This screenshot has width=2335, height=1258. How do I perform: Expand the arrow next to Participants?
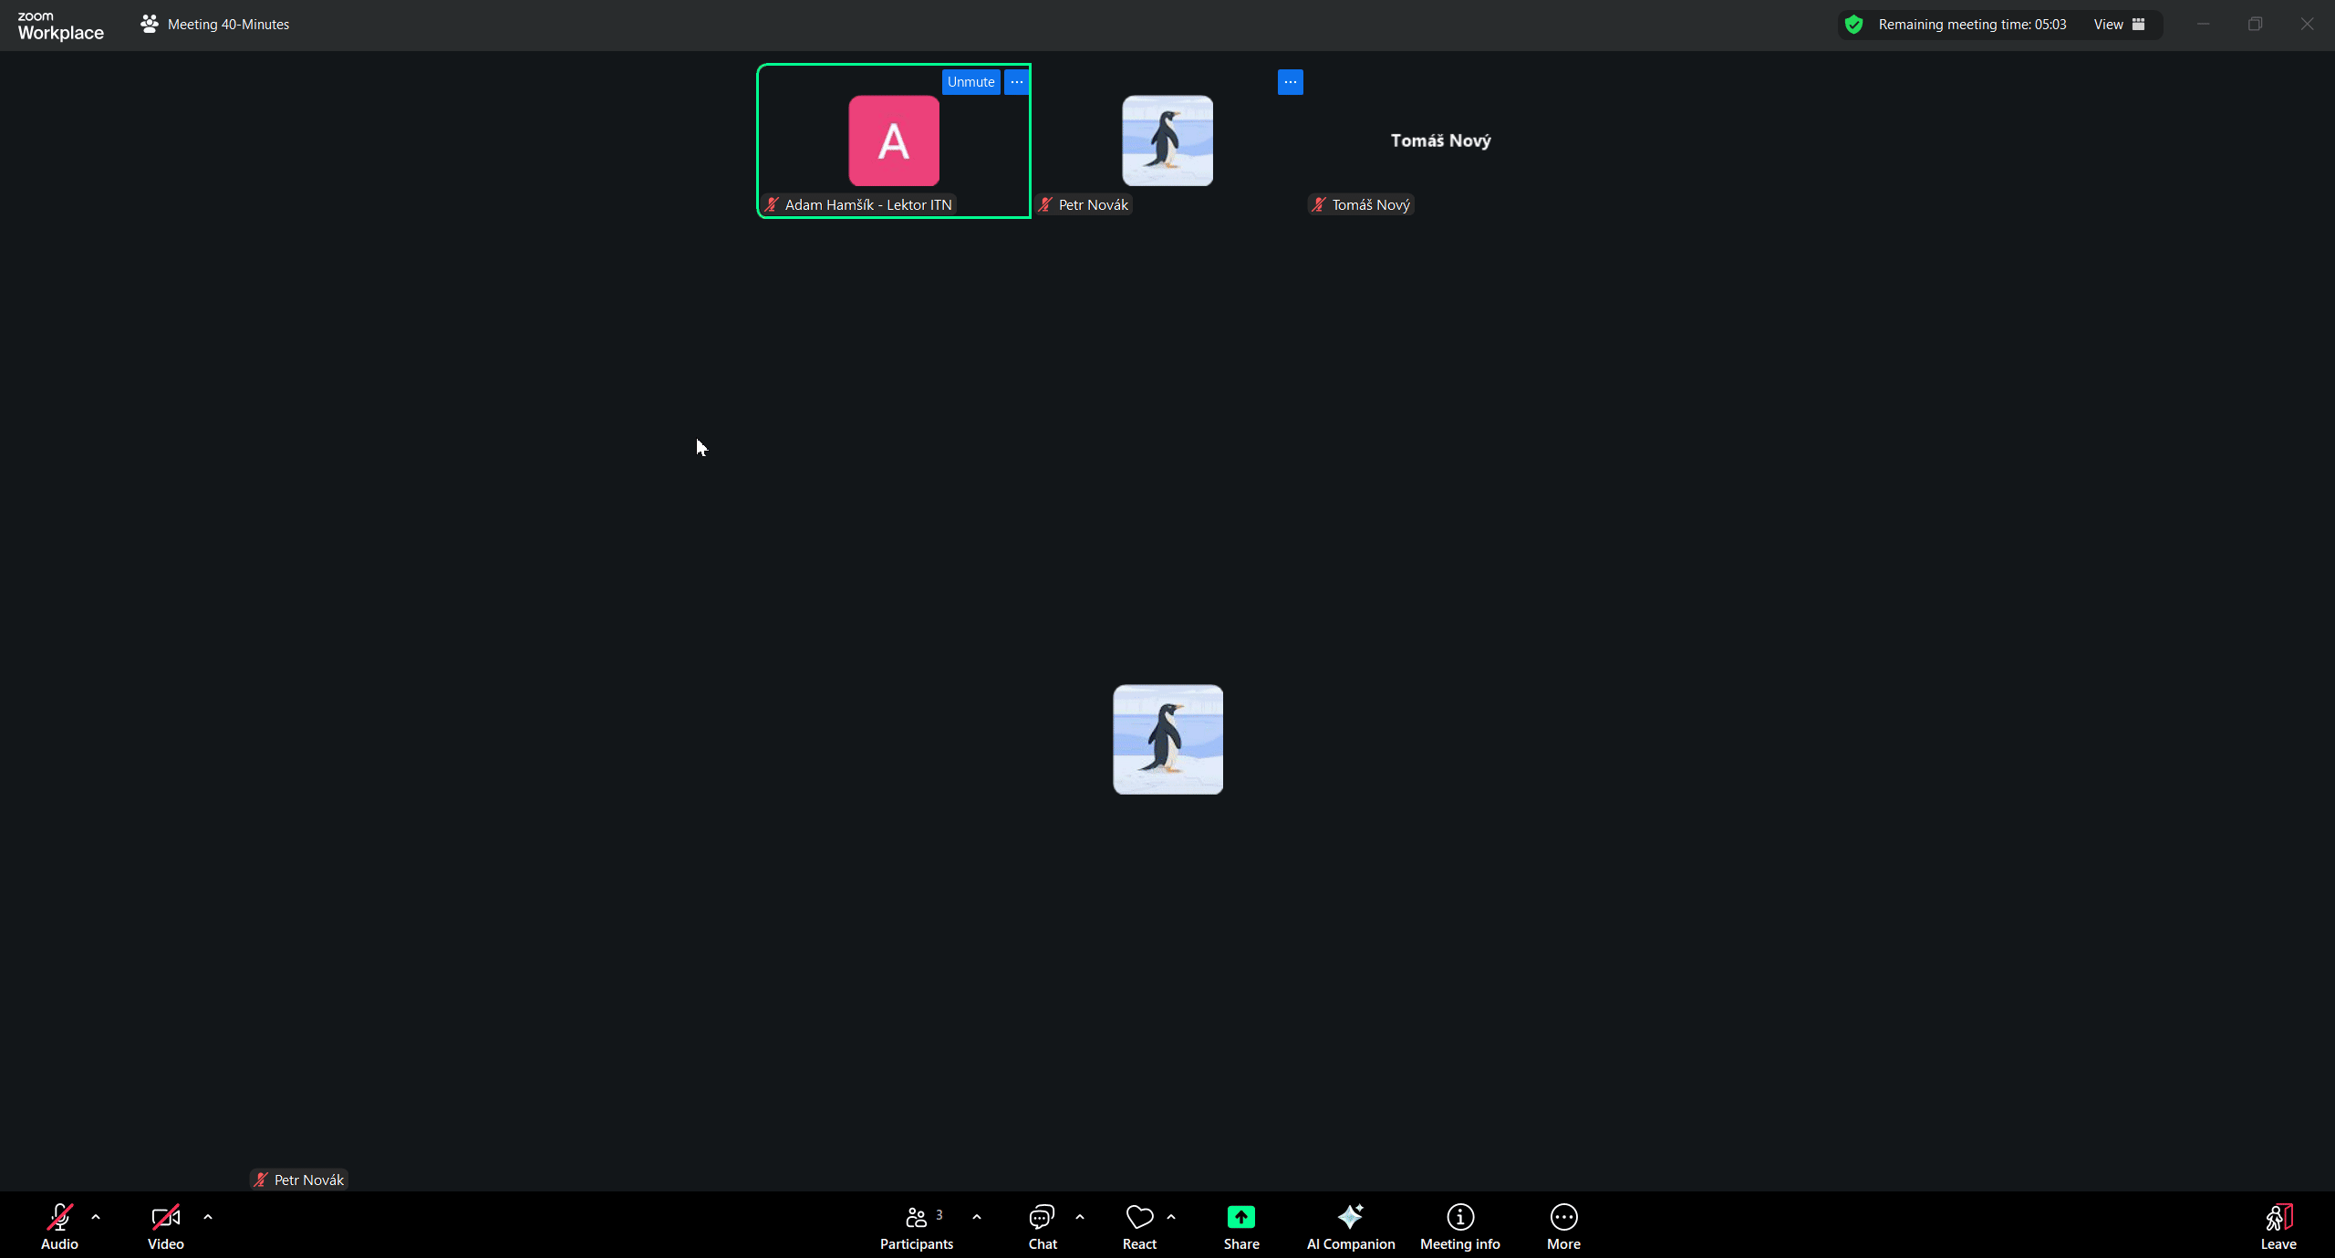(977, 1217)
